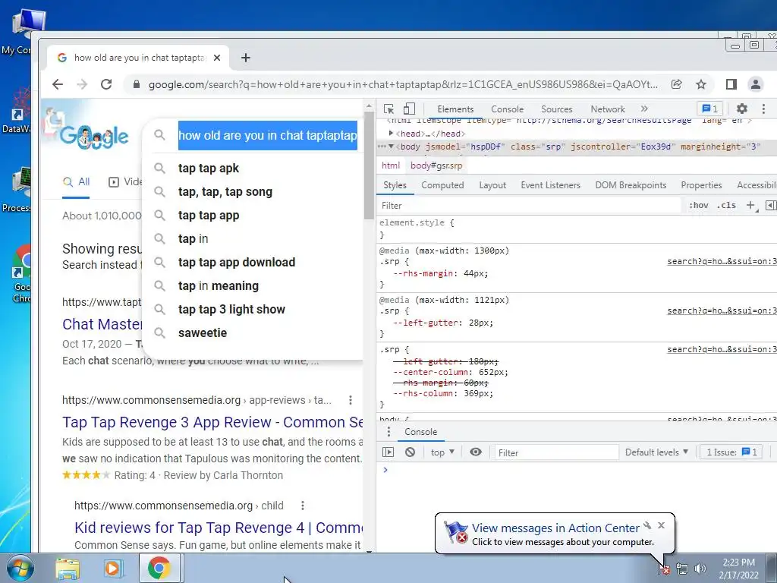Switch to the Console tab in DevTools
This screenshot has height=583, width=777.
tap(507, 109)
